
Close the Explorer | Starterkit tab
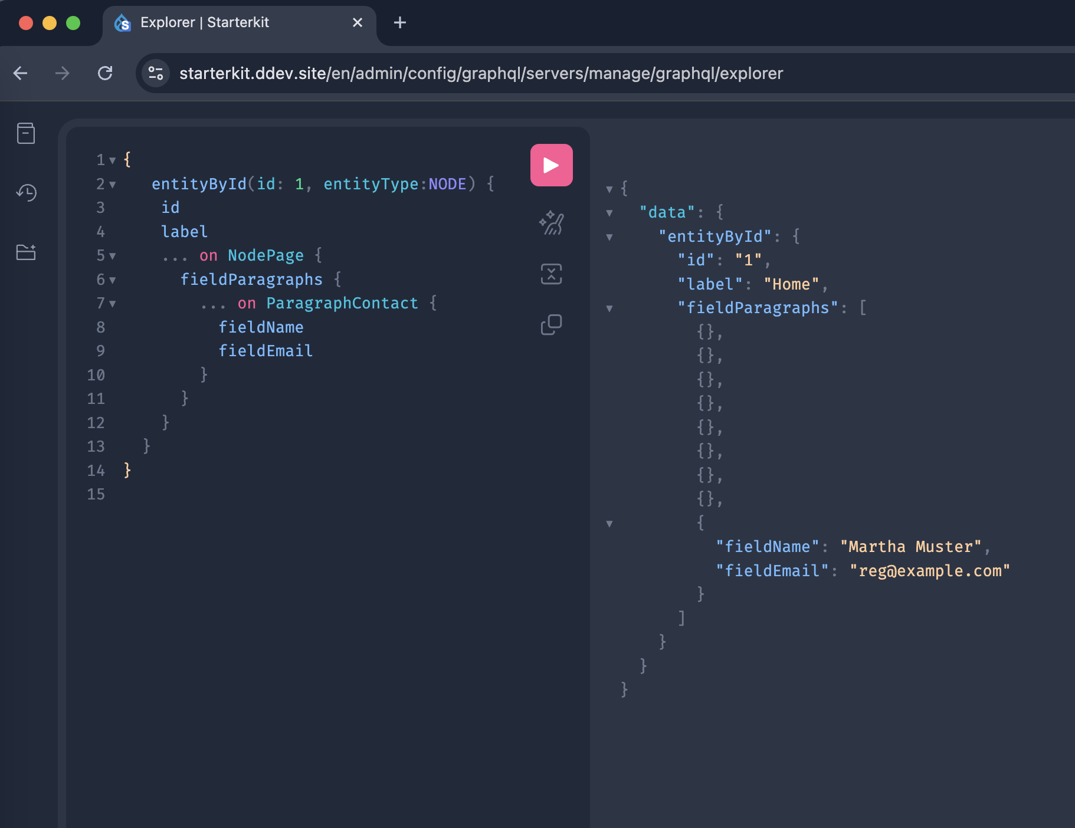click(358, 22)
